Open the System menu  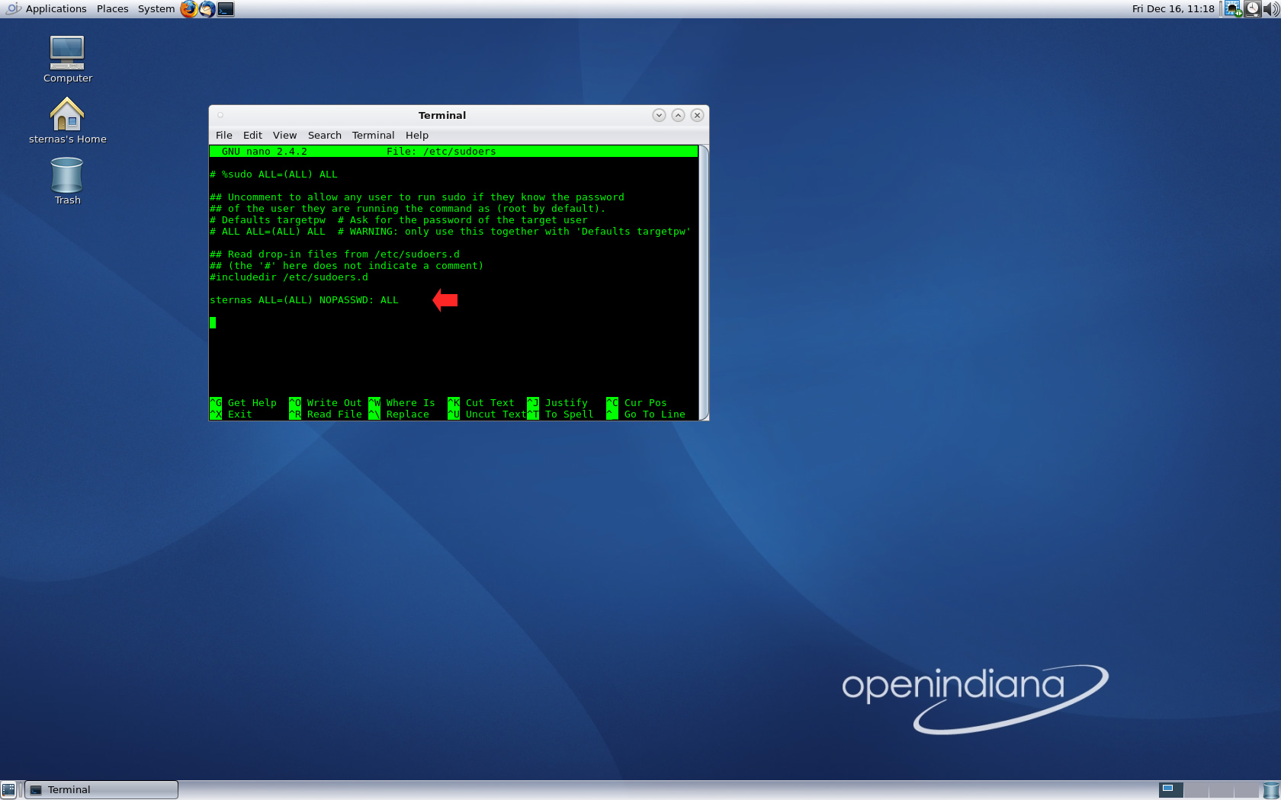[156, 9]
